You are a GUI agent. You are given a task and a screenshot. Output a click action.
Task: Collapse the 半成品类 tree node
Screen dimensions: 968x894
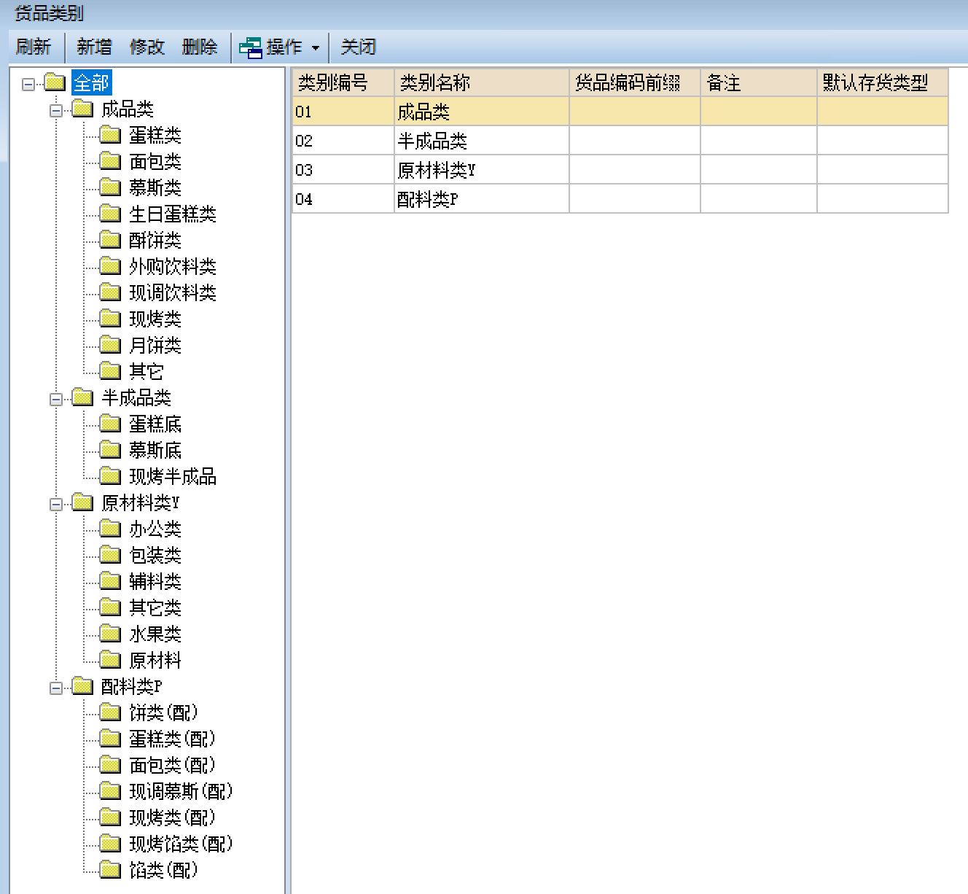pyautogui.click(x=56, y=399)
